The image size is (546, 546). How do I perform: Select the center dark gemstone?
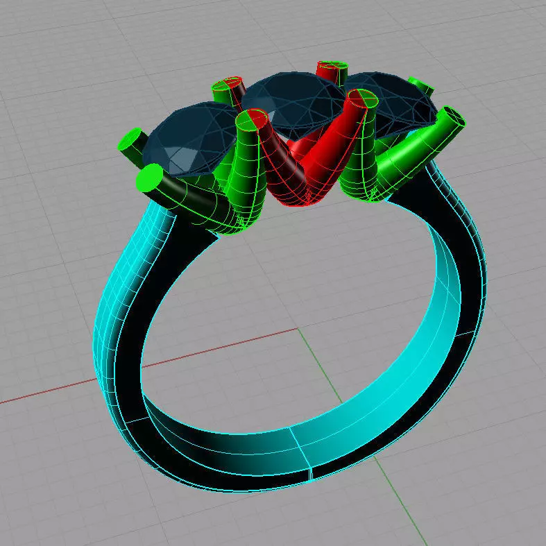point(294,105)
